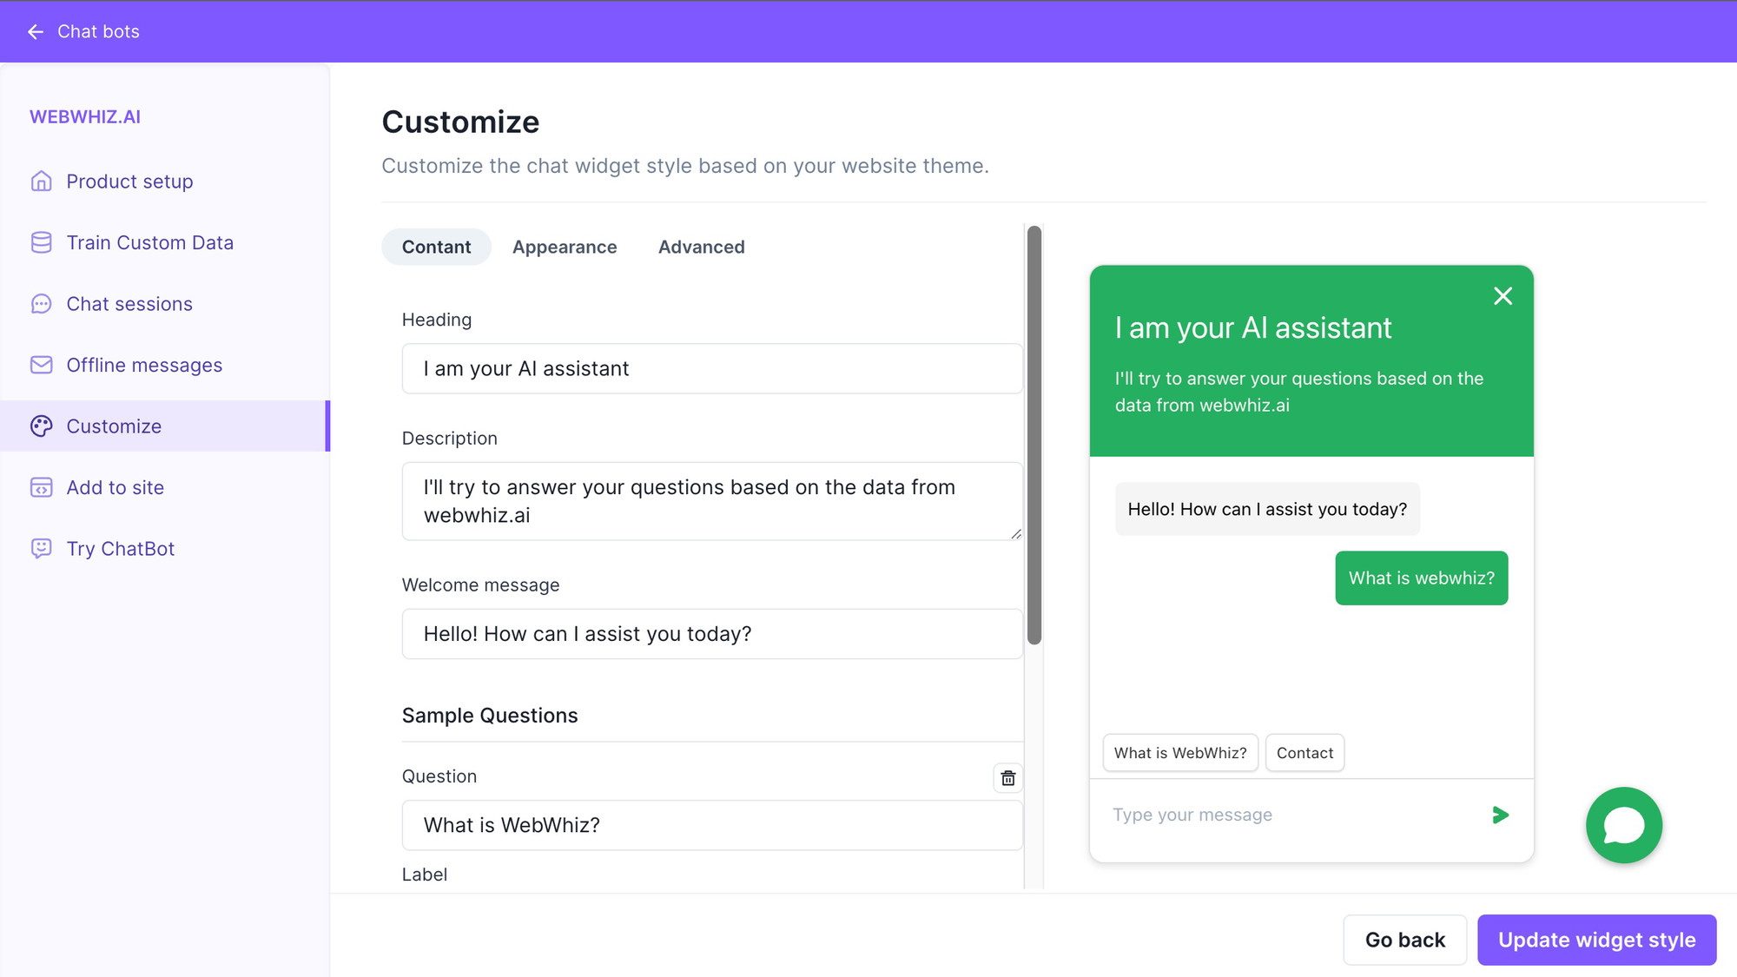
Task: Switch to the Appearance tab
Action: click(x=565, y=247)
